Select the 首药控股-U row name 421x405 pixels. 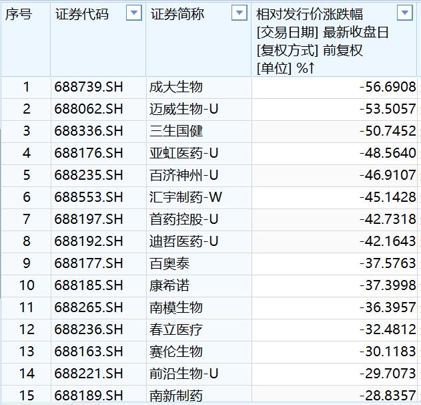[184, 219]
